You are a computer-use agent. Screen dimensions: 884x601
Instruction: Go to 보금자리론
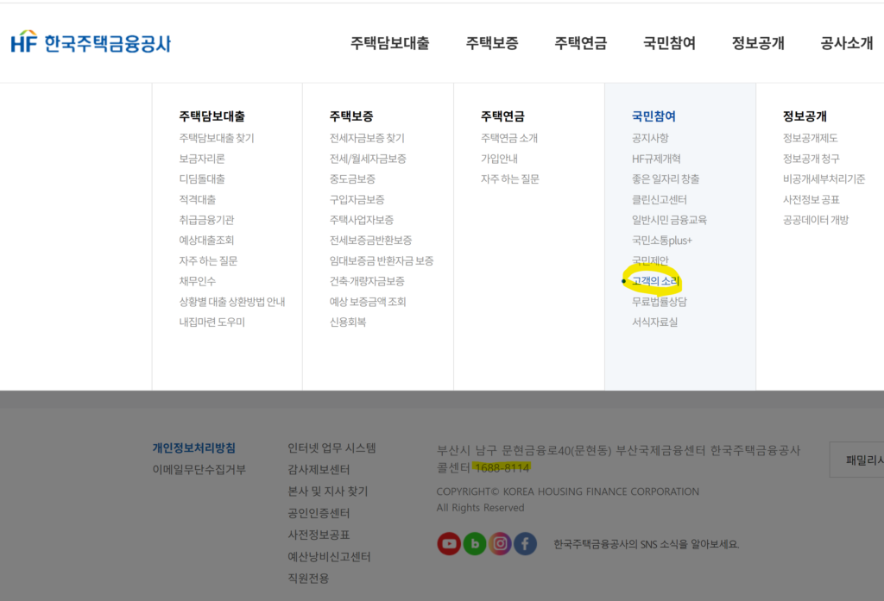click(x=202, y=159)
